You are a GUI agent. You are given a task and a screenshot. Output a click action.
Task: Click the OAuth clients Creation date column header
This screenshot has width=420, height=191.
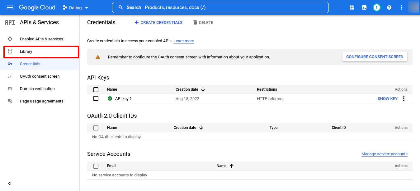185,128
